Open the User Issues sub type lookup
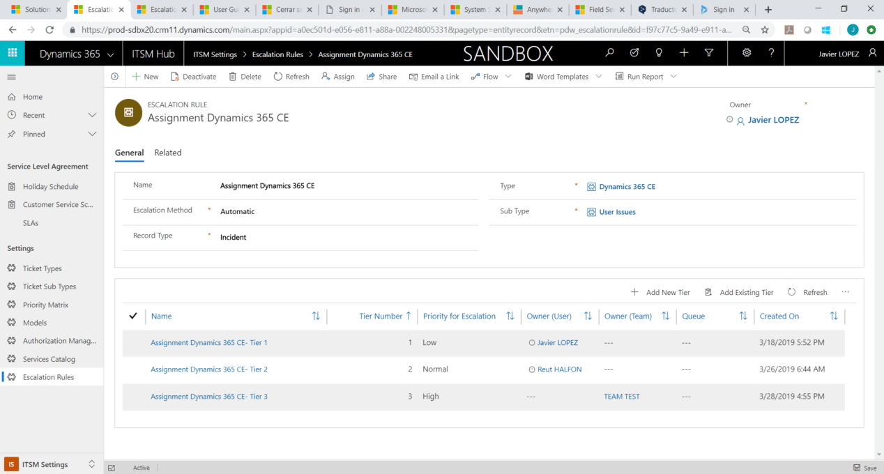This screenshot has height=474, width=884. coord(618,212)
